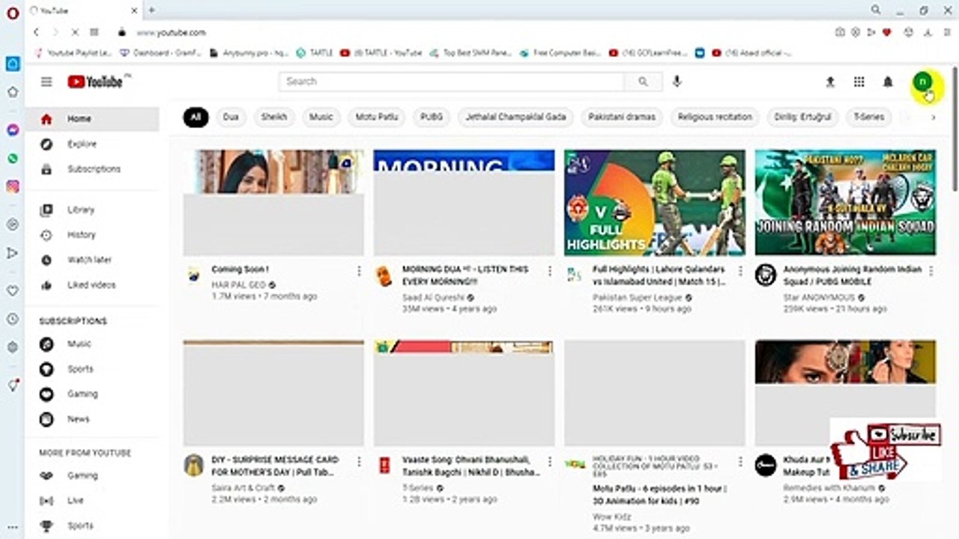Stop page loading with X button

click(75, 32)
